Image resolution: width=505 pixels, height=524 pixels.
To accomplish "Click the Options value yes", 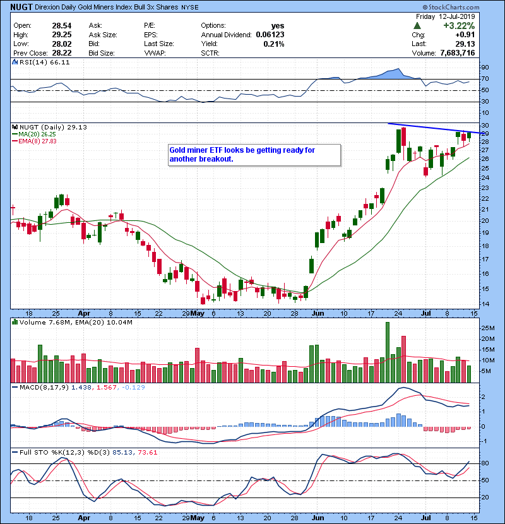I will 278,26.
